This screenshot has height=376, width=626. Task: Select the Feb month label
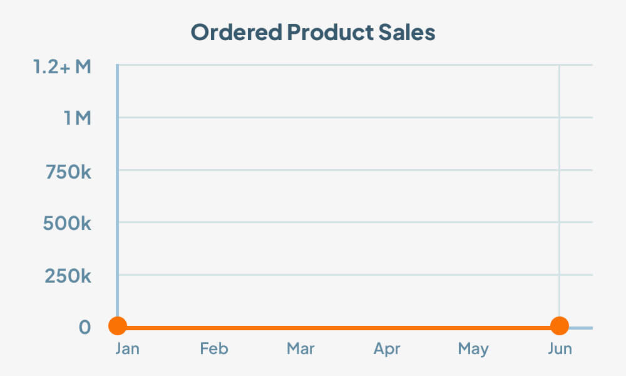(x=214, y=349)
